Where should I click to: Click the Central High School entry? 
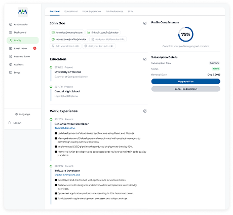click(x=67, y=91)
